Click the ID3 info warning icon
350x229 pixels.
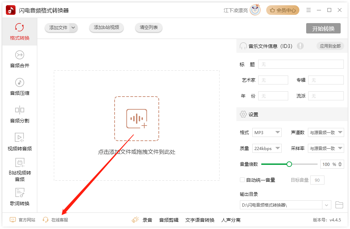(x=300, y=46)
